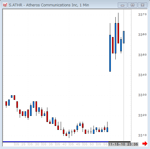Click the 05:30 time axis label
The width and height of the screenshot is (150, 149).
(x=34, y=144)
